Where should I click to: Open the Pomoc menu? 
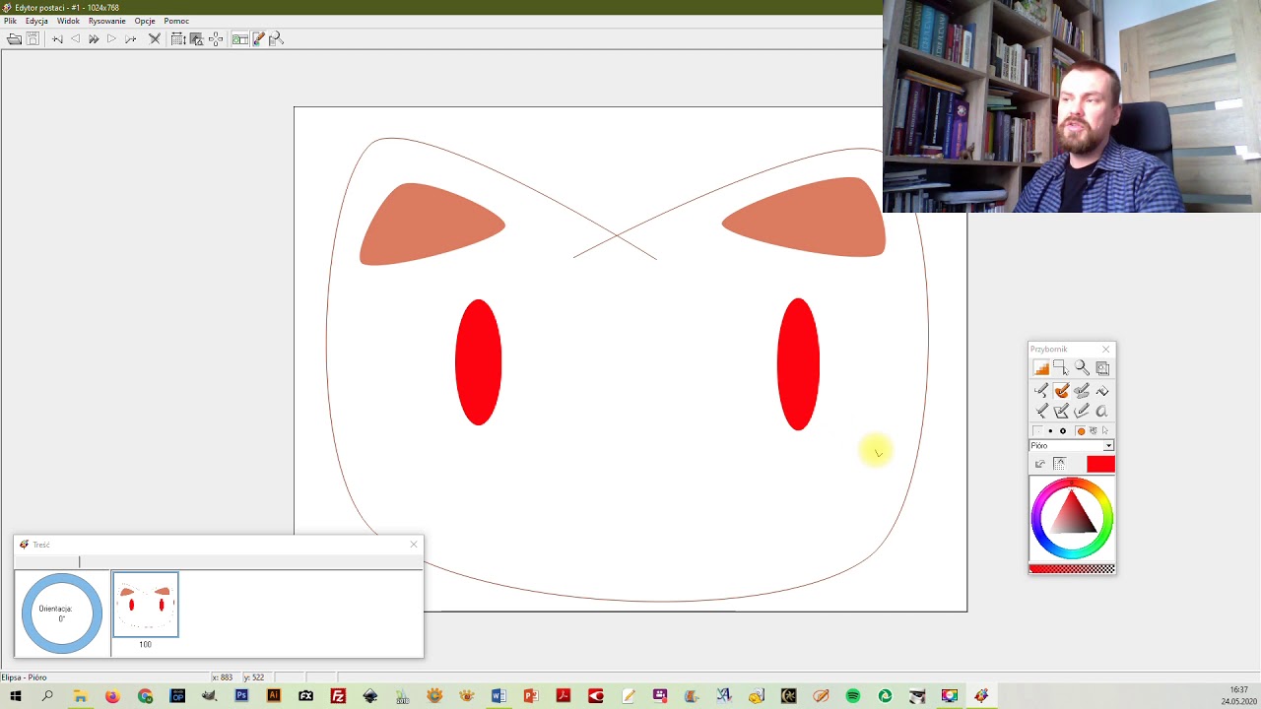(x=176, y=21)
